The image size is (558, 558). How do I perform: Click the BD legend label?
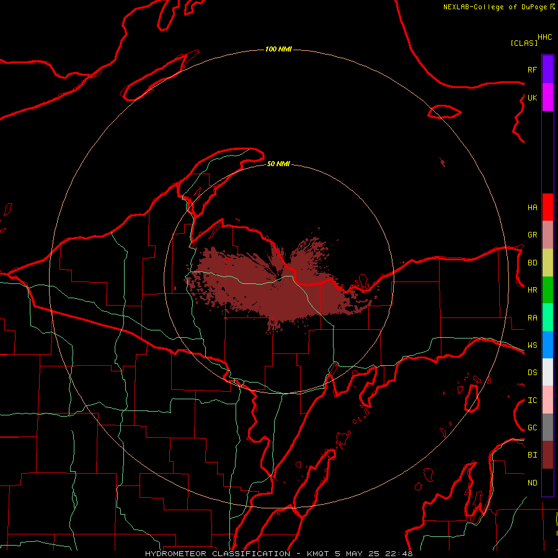[532, 263]
